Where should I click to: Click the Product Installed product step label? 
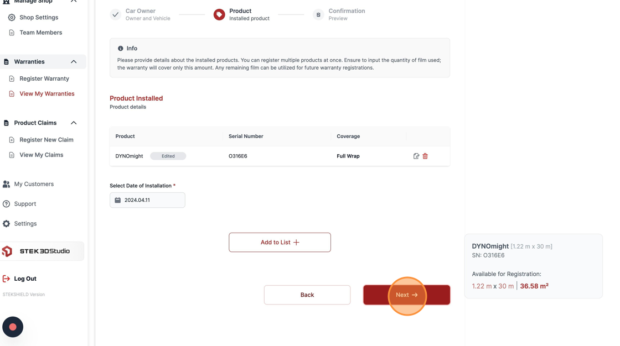pos(249,14)
